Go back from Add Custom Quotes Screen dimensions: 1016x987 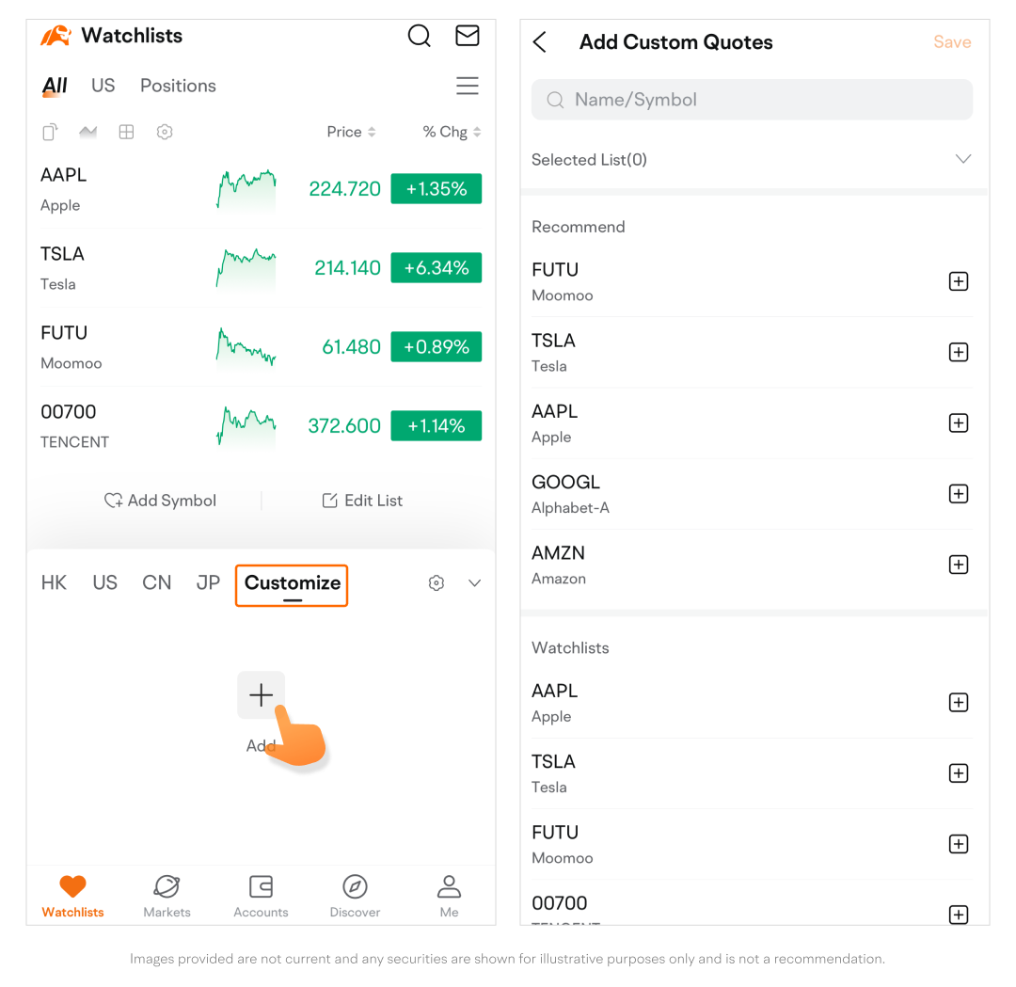pyautogui.click(x=540, y=42)
